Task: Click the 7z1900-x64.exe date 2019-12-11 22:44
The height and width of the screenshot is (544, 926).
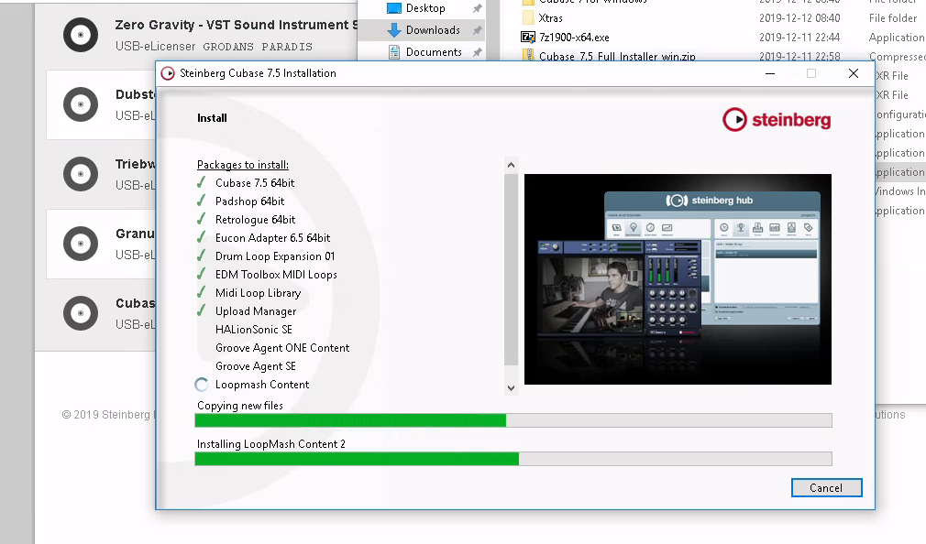Action: pos(799,38)
